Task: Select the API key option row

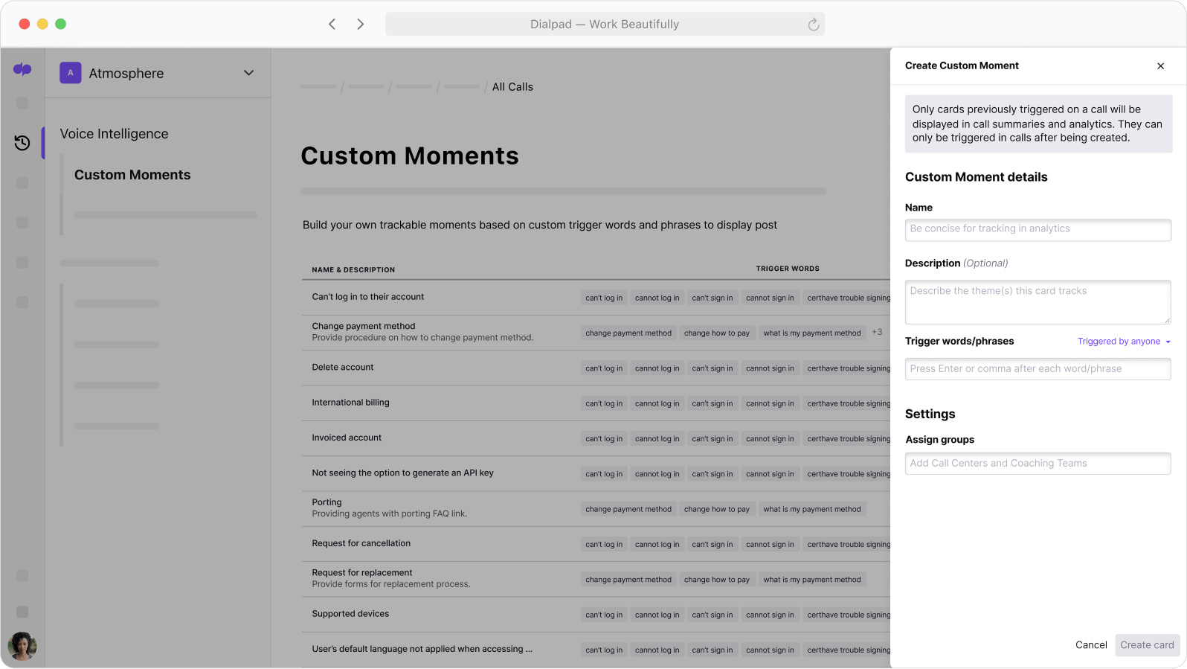Action: (596, 473)
